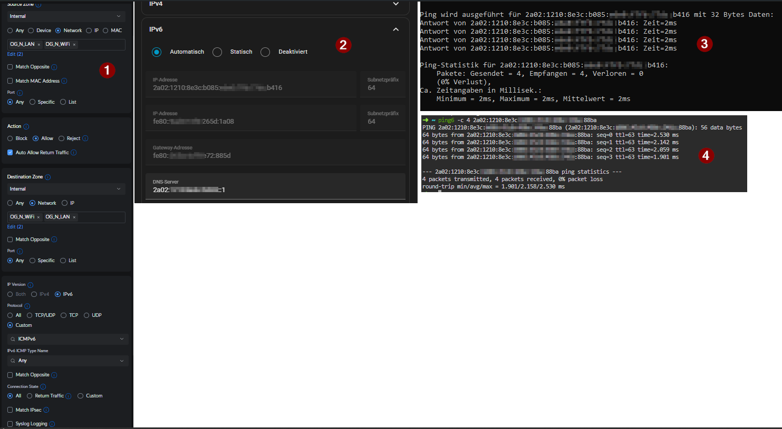Select List for the destination port

click(x=63, y=261)
